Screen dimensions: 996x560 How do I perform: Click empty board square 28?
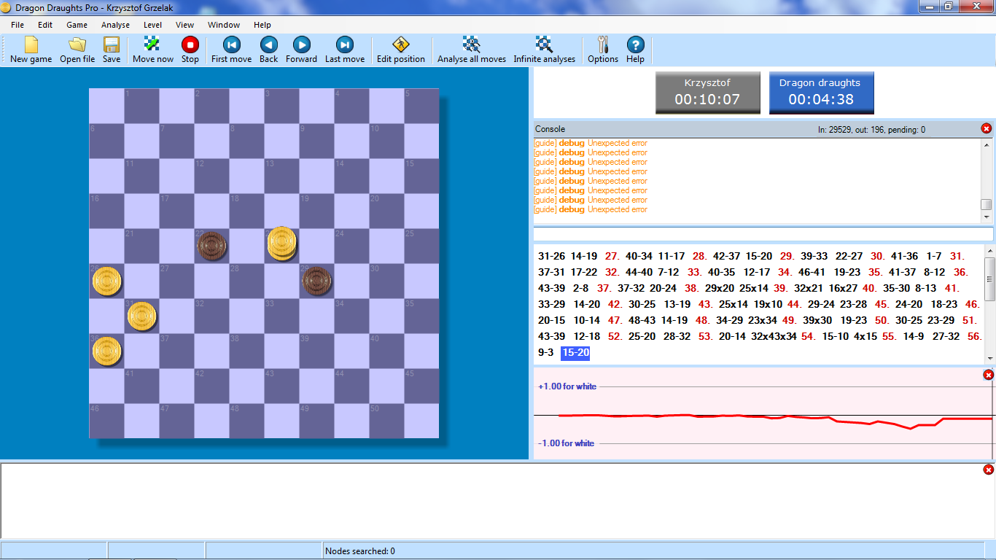click(x=246, y=281)
